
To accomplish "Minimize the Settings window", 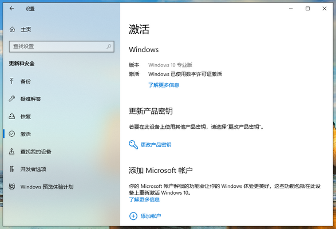I will [291, 9].
